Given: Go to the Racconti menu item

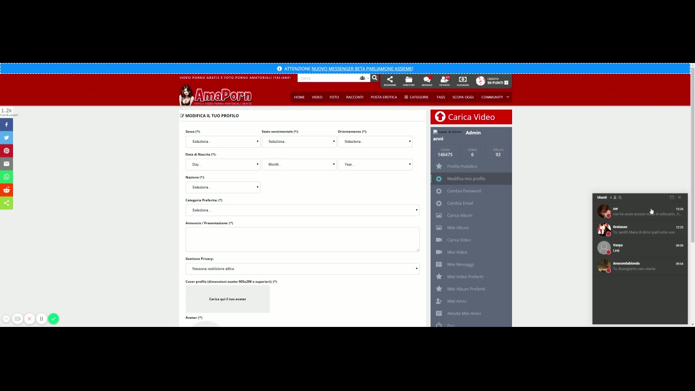Looking at the screenshot, I should pyautogui.click(x=355, y=97).
